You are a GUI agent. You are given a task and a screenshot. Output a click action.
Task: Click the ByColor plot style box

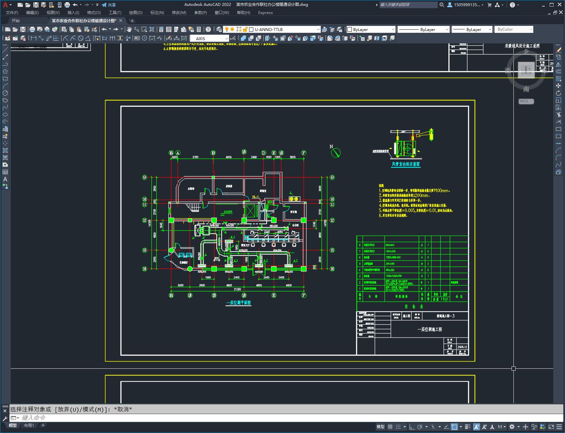click(x=513, y=29)
